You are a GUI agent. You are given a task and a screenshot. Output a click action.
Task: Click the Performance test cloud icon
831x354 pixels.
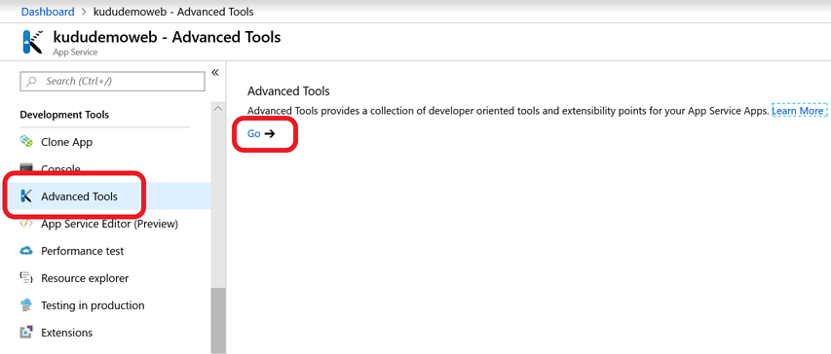click(26, 251)
